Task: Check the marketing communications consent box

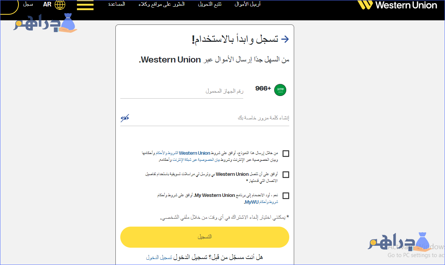Action: coord(286,175)
